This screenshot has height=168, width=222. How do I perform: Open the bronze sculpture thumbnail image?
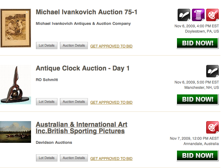[16, 84]
